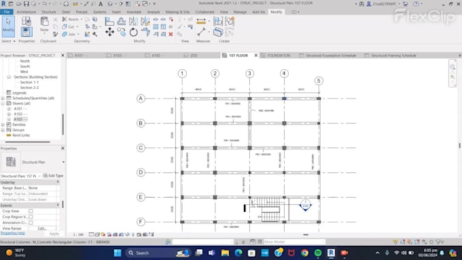
Task: Expand the A101 sheet node
Action: [x=9, y=109]
